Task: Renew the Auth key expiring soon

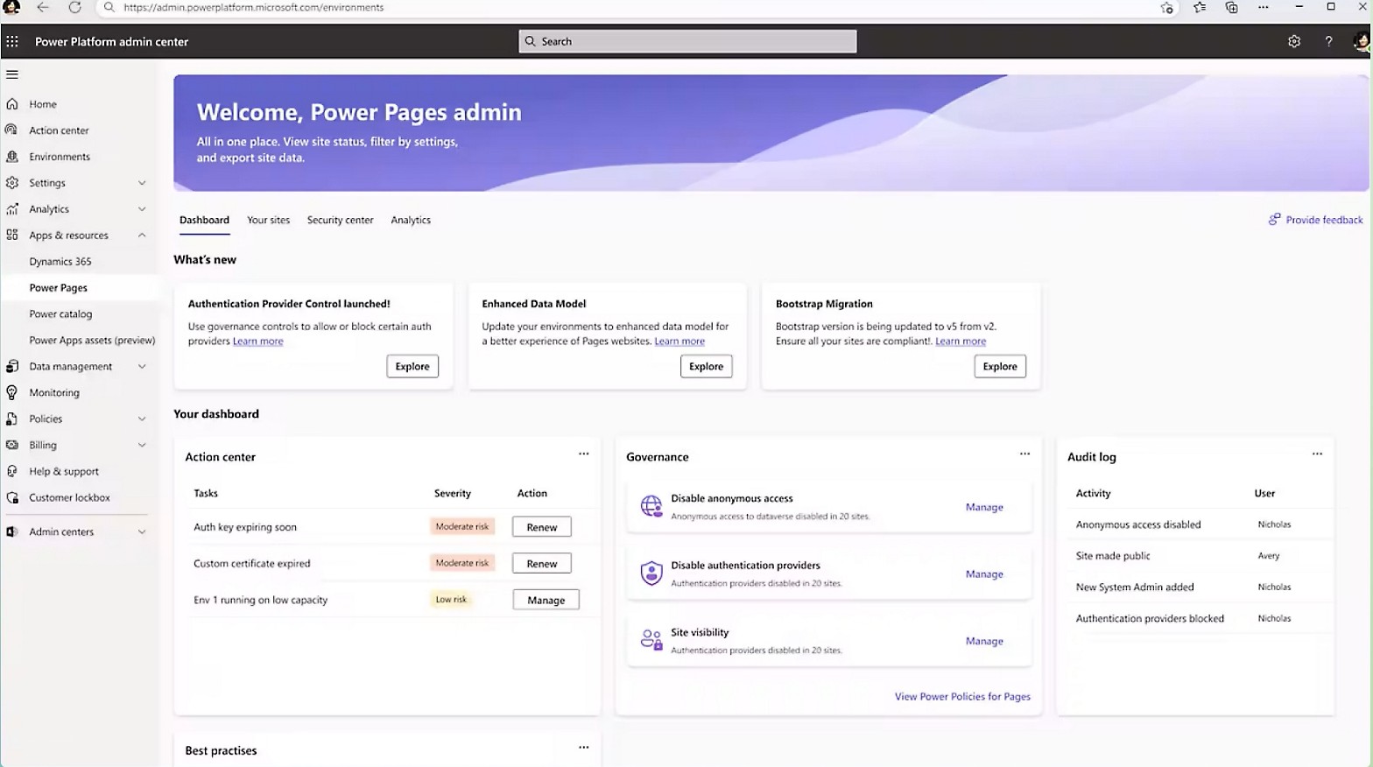Action: click(542, 527)
